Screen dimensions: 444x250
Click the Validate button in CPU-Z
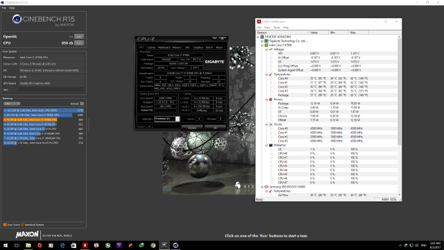click(191, 128)
